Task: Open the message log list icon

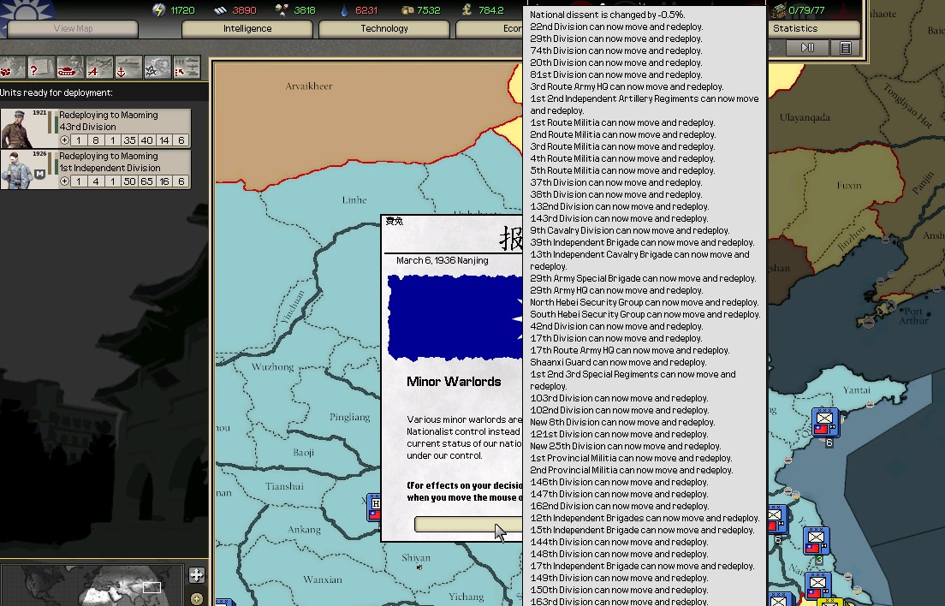Action: (x=845, y=48)
